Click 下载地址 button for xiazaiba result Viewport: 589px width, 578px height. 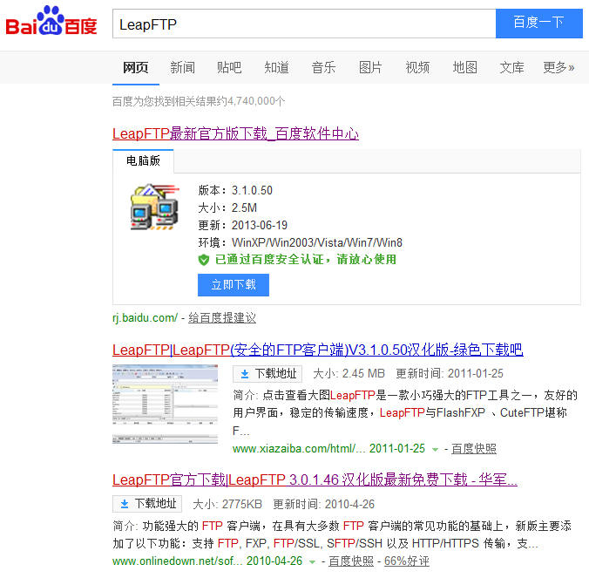[x=267, y=373]
